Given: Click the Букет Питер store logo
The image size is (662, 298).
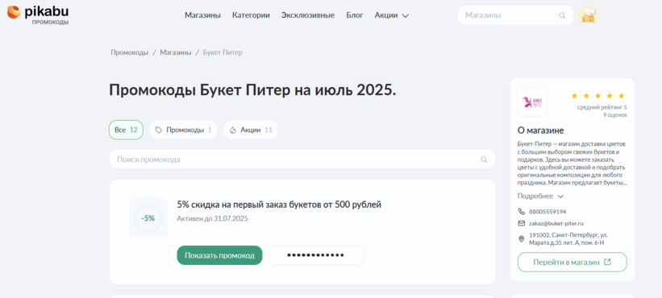Looking at the screenshot, I should tap(532, 102).
